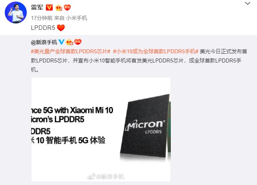Click the Micron logo on the chip
This screenshot has height=185, width=257.
point(145,125)
